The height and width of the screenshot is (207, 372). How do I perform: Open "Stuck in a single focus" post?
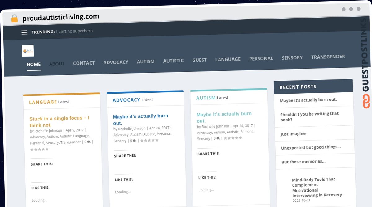point(60,121)
